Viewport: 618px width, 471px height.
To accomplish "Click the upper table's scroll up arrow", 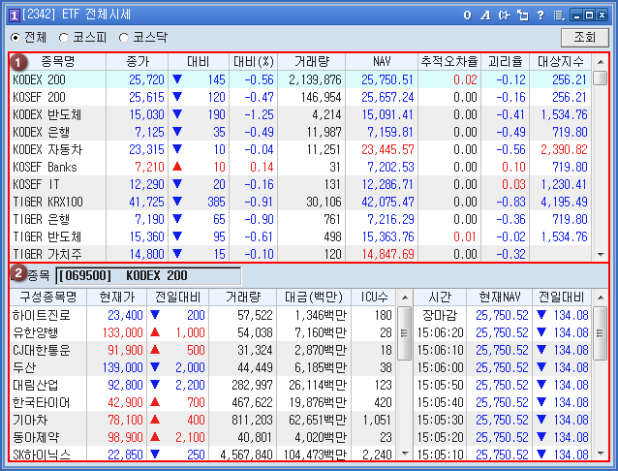I will (601, 61).
